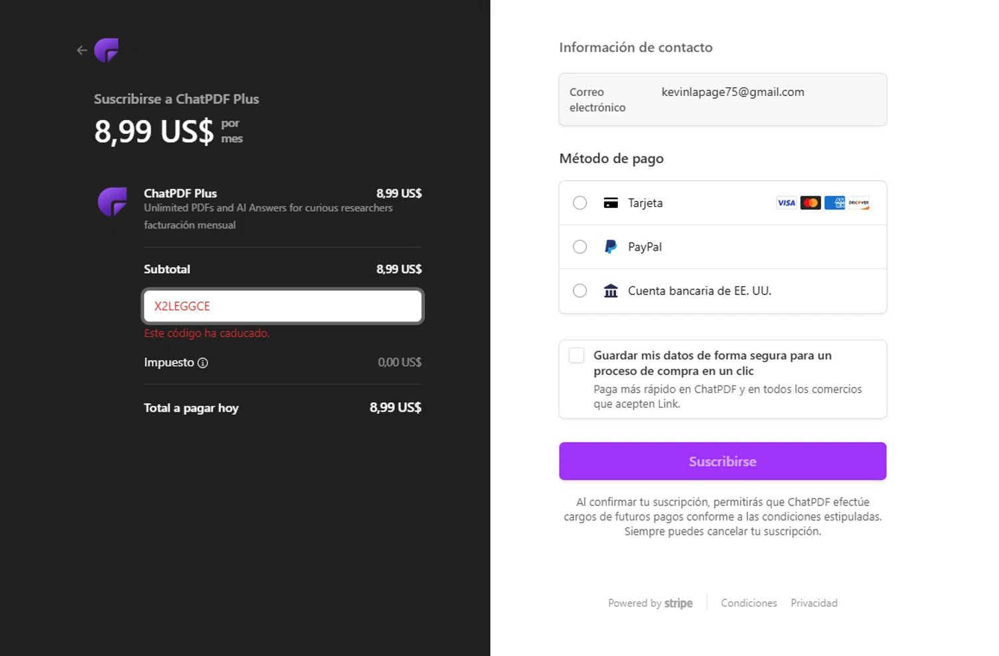Click the PayPal logo icon
The image size is (999, 656).
pos(611,247)
